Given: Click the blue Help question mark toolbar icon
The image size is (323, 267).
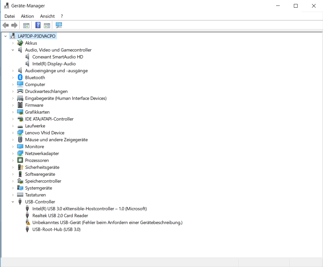Looking at the screenshot, I should pos(38,25).
